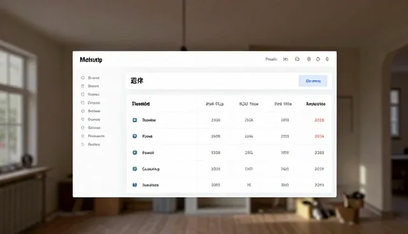Select the last sidebar item's icon
The image size is (408, 234).
(83, 144)
